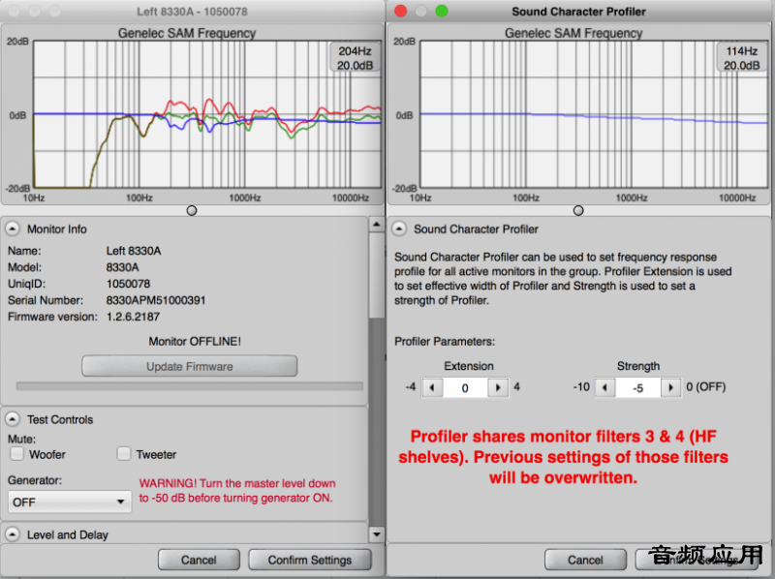Image resolution: width=775 pixels, height=579 pixels.
Task: Collapse the Monitor Info section
Action: [x=13, y=229]
